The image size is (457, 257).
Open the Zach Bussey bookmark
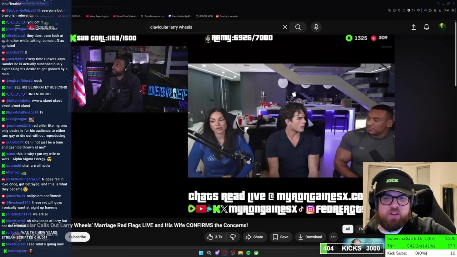pyautogui.click(x=153, y=16)
